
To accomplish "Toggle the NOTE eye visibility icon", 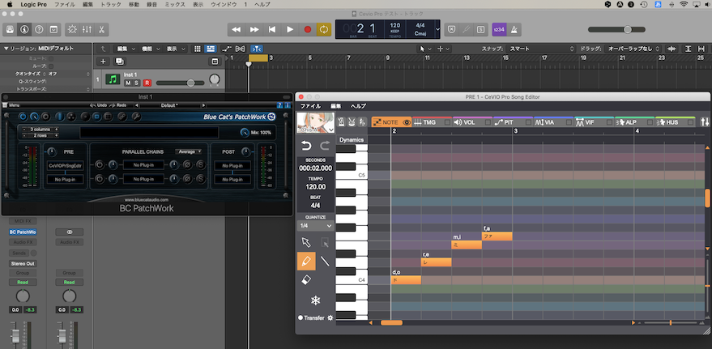I will [407, 122].
